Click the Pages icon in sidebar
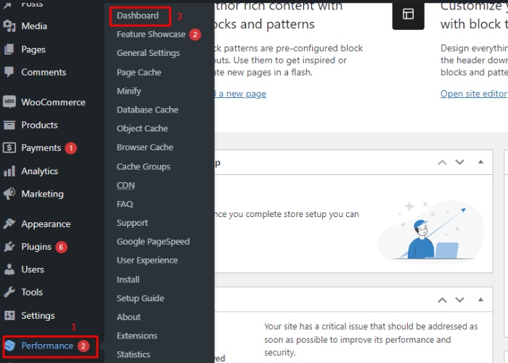Viewport: 508px width, 363px height. click(x=9, y=49)
